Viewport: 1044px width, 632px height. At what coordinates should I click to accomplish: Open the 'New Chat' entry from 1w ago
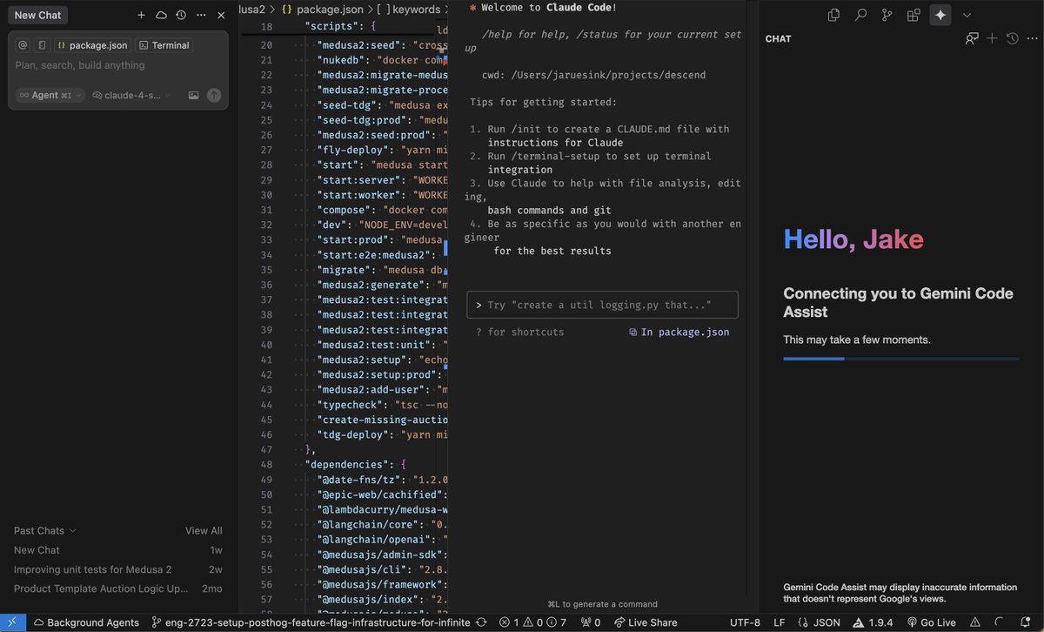click(x=118, y=550)
